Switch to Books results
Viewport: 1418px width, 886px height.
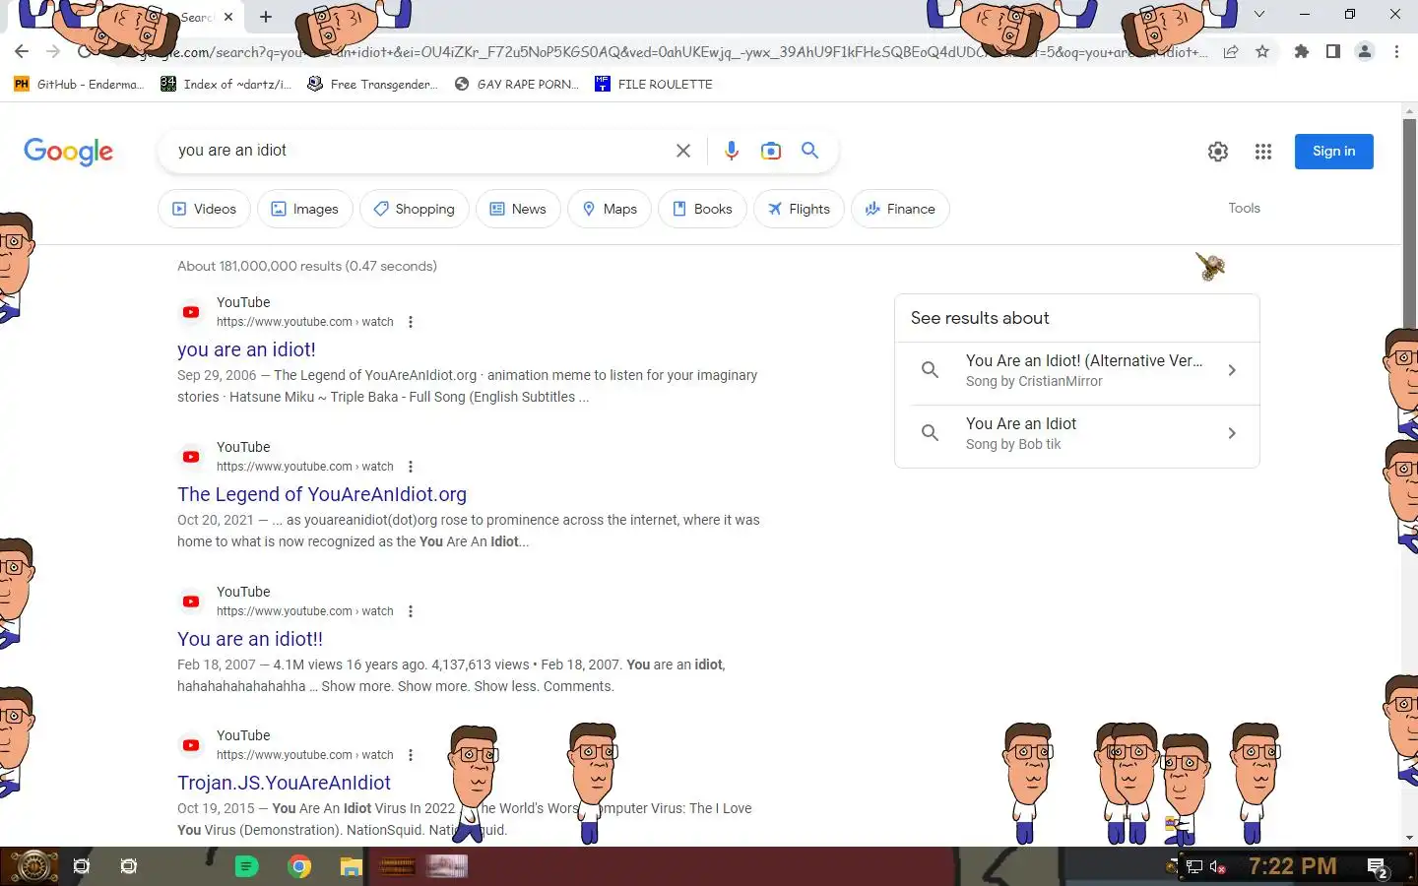(702, 209)
